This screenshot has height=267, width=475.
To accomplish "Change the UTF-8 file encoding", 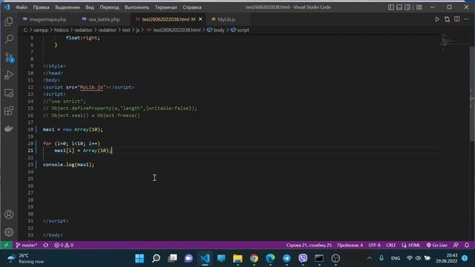I will [x=374, y=245].
